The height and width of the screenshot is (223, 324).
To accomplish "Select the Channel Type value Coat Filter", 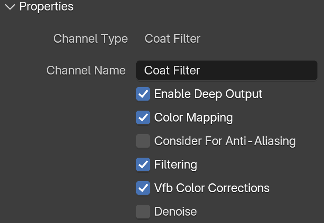I will (172, 38).
